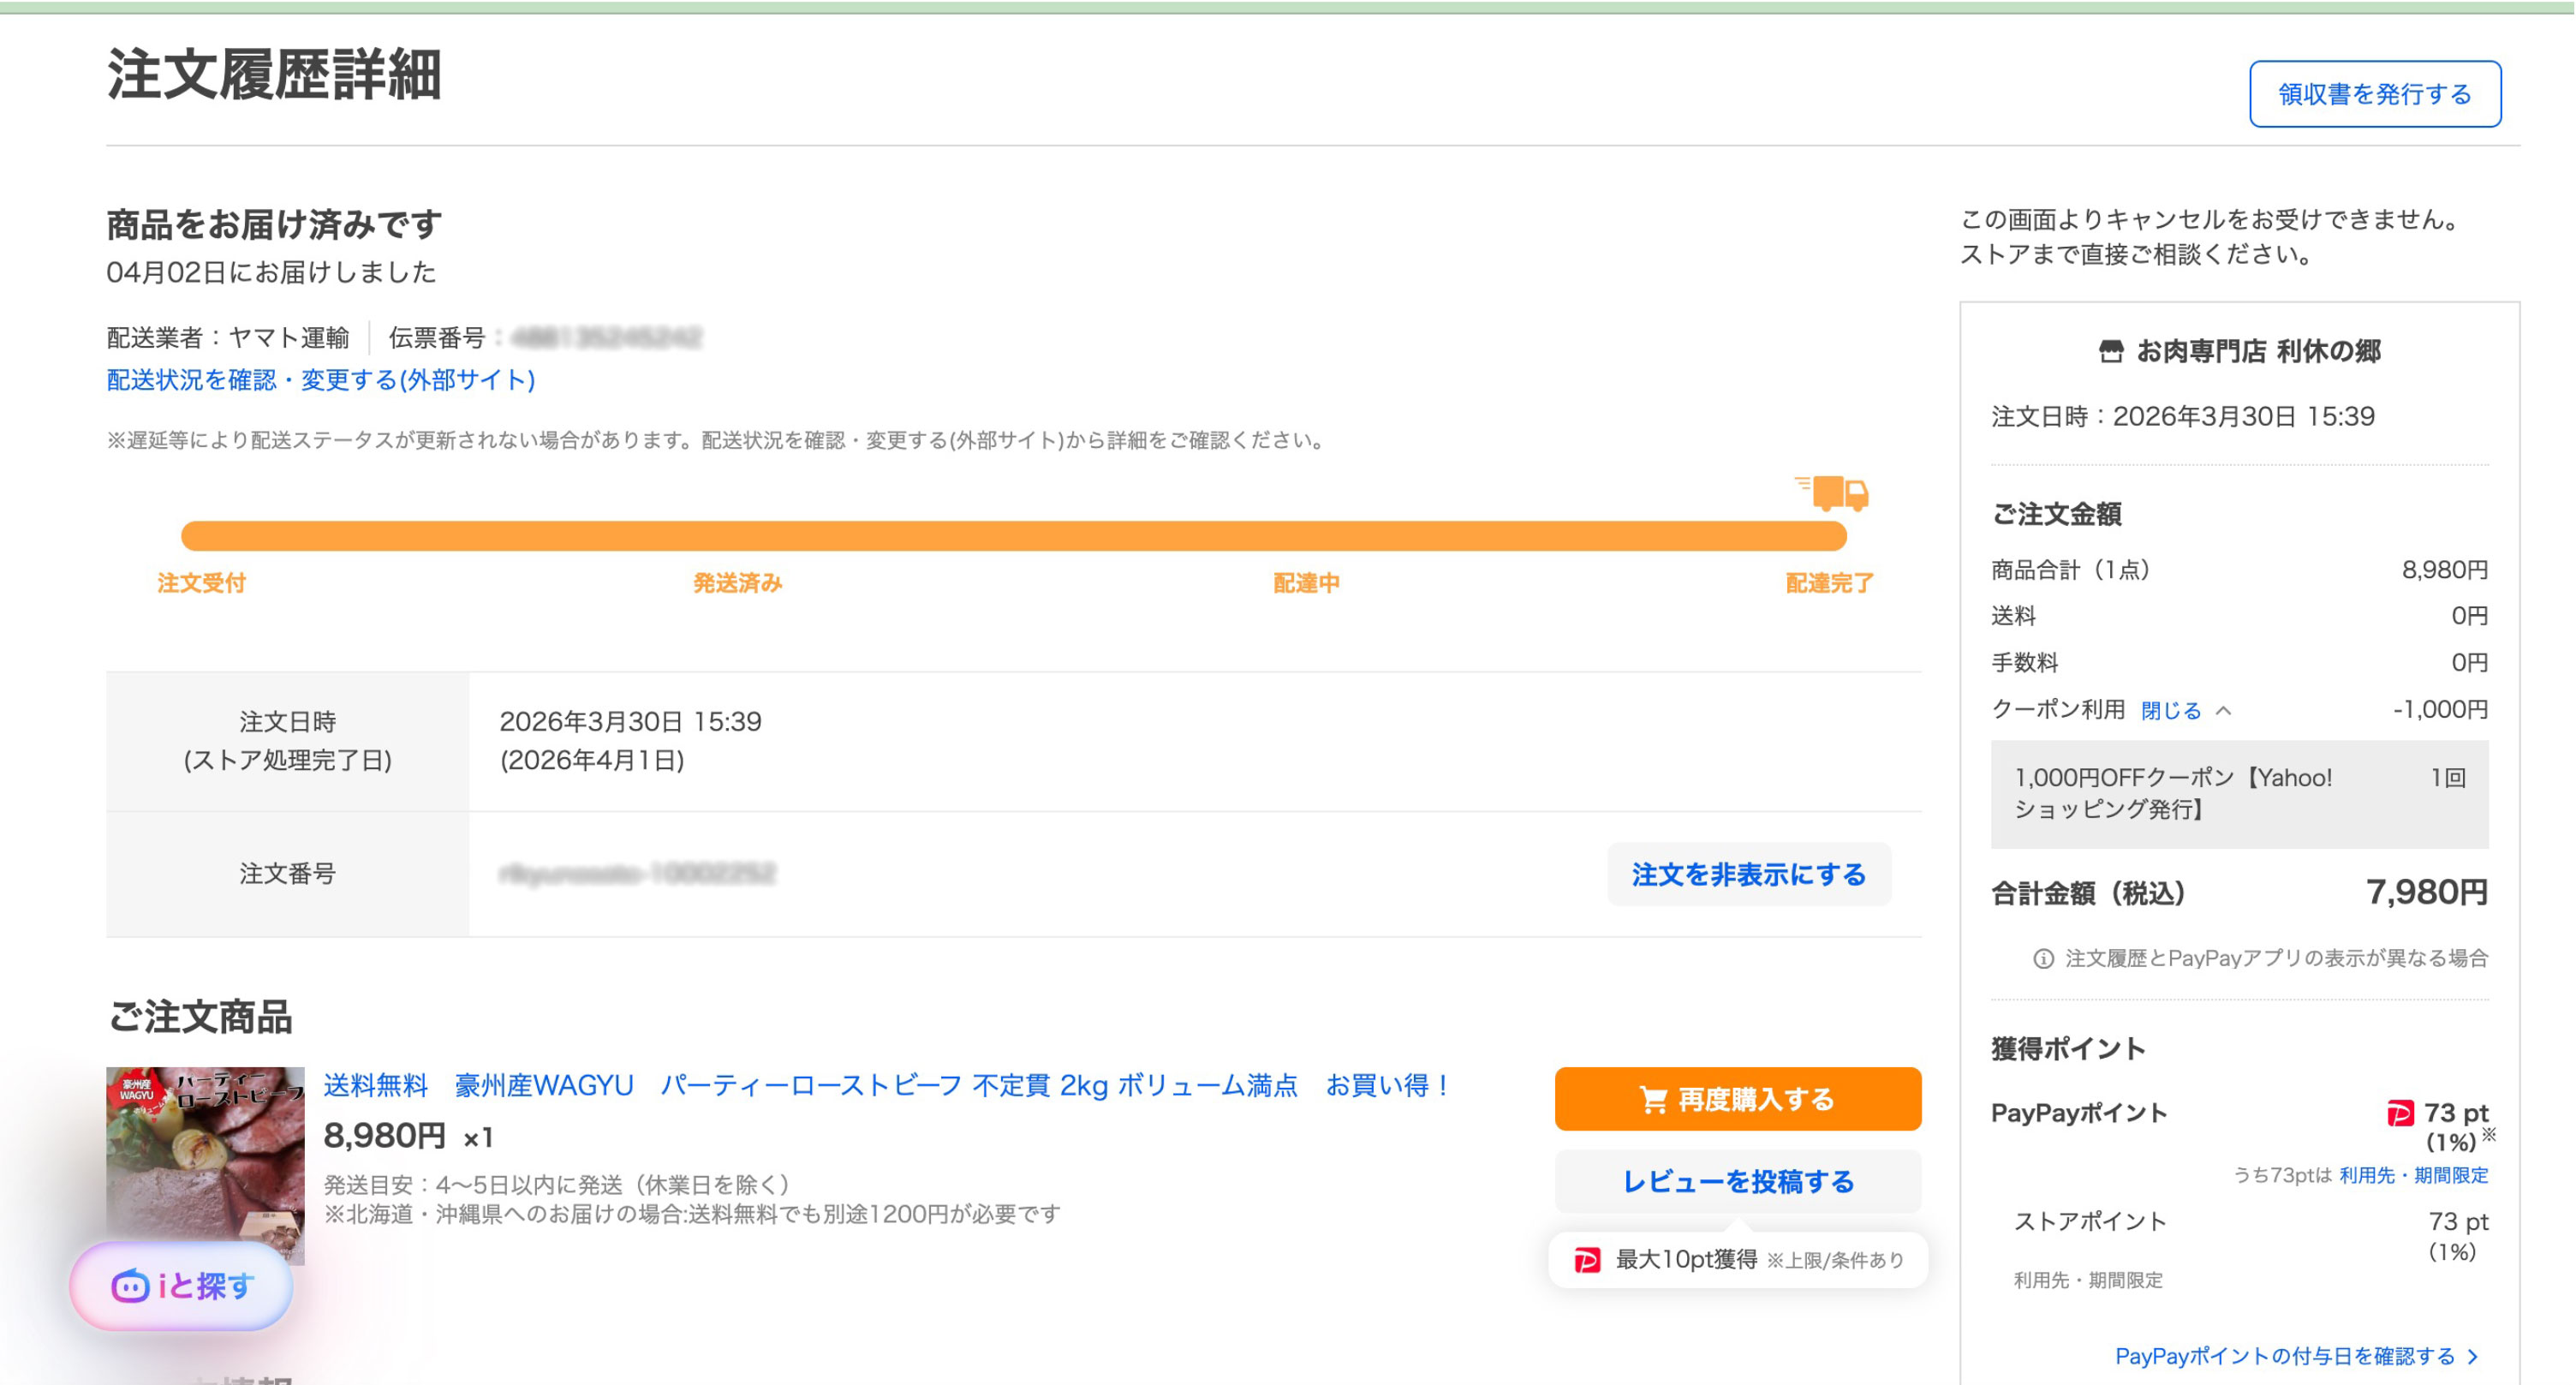This screenshot has height=1385, width=2576.
Task: Open the roast beef product thumbnail
Action: click(x=205, y=1166)
